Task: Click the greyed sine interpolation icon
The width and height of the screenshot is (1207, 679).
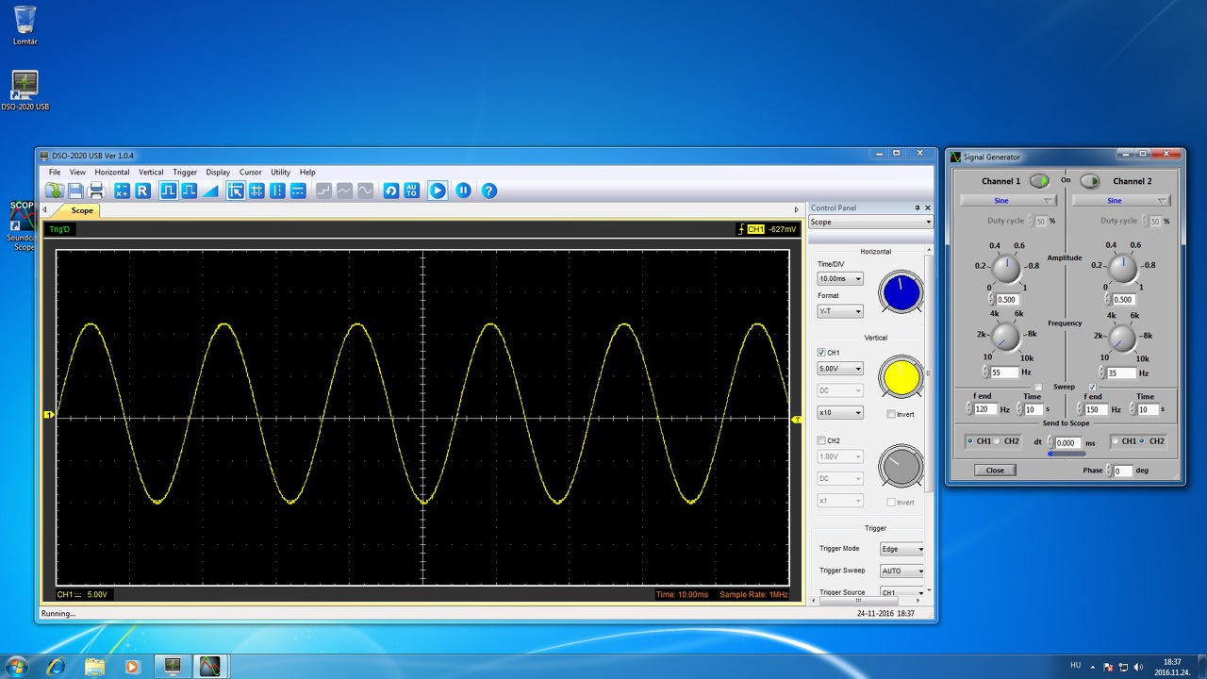Action: (x=365, y=190)
